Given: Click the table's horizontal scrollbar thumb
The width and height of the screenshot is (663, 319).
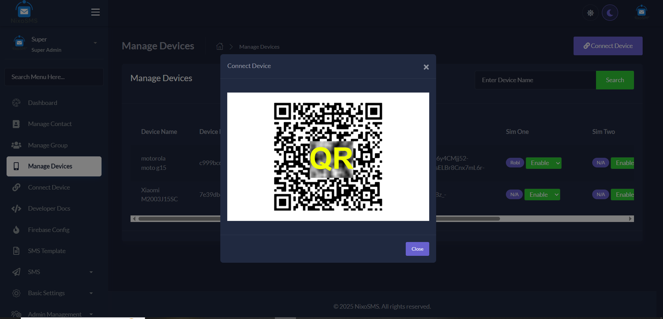Looking at the screenshot, I should pos(319,219).
